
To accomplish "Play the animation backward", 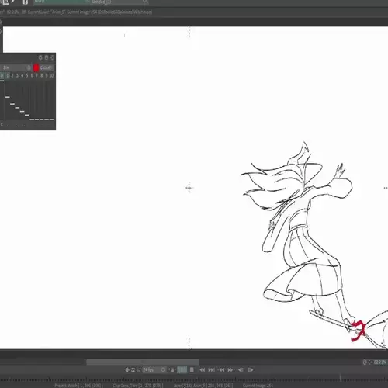I will point(241,370).
